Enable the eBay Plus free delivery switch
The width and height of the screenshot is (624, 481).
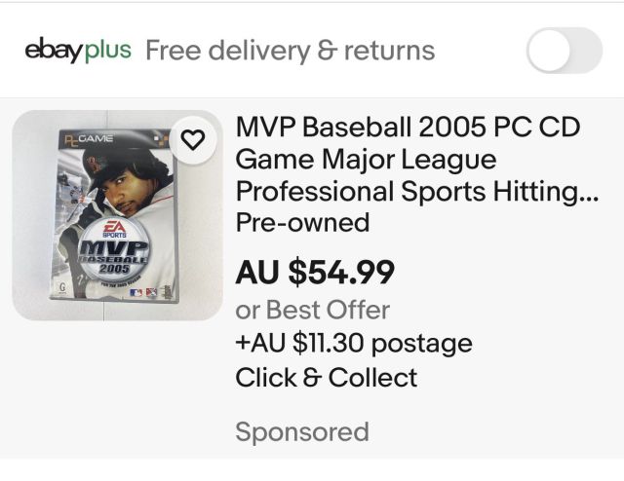coord(564,51)
